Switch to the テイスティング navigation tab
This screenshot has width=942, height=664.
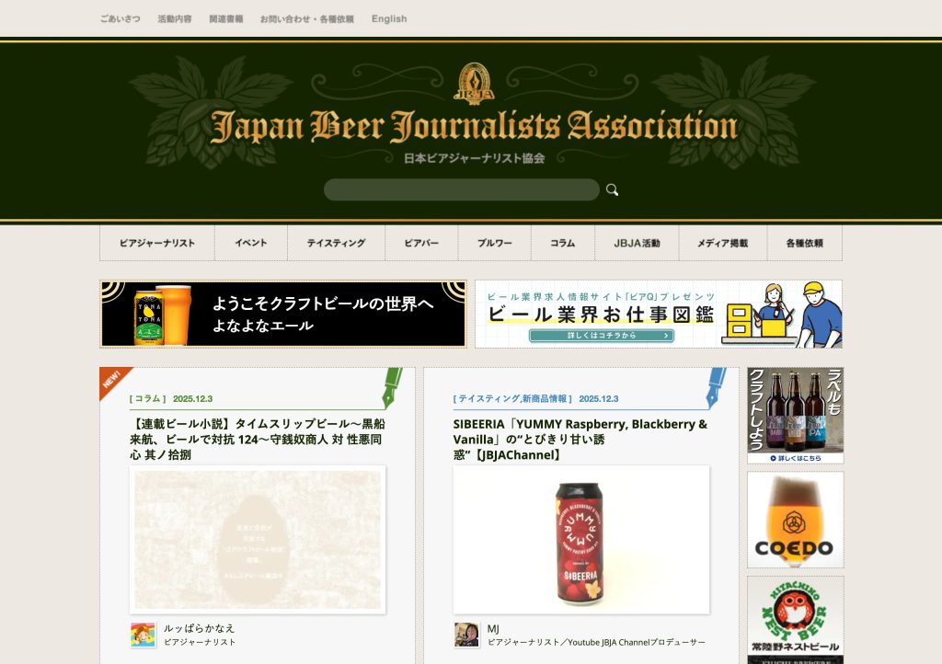338,242
